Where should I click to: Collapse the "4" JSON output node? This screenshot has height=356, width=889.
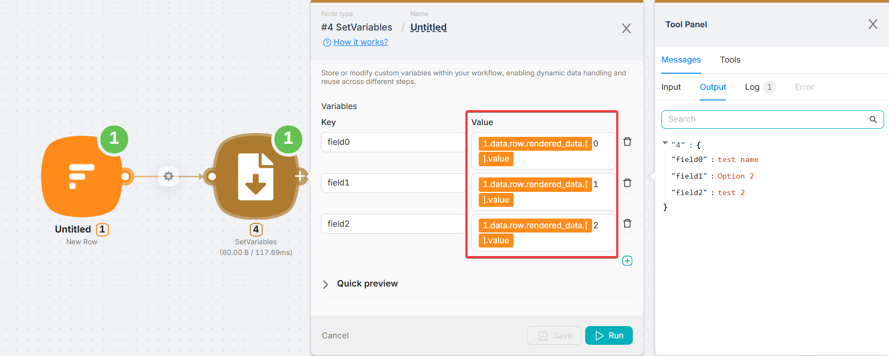click(665, 143)
